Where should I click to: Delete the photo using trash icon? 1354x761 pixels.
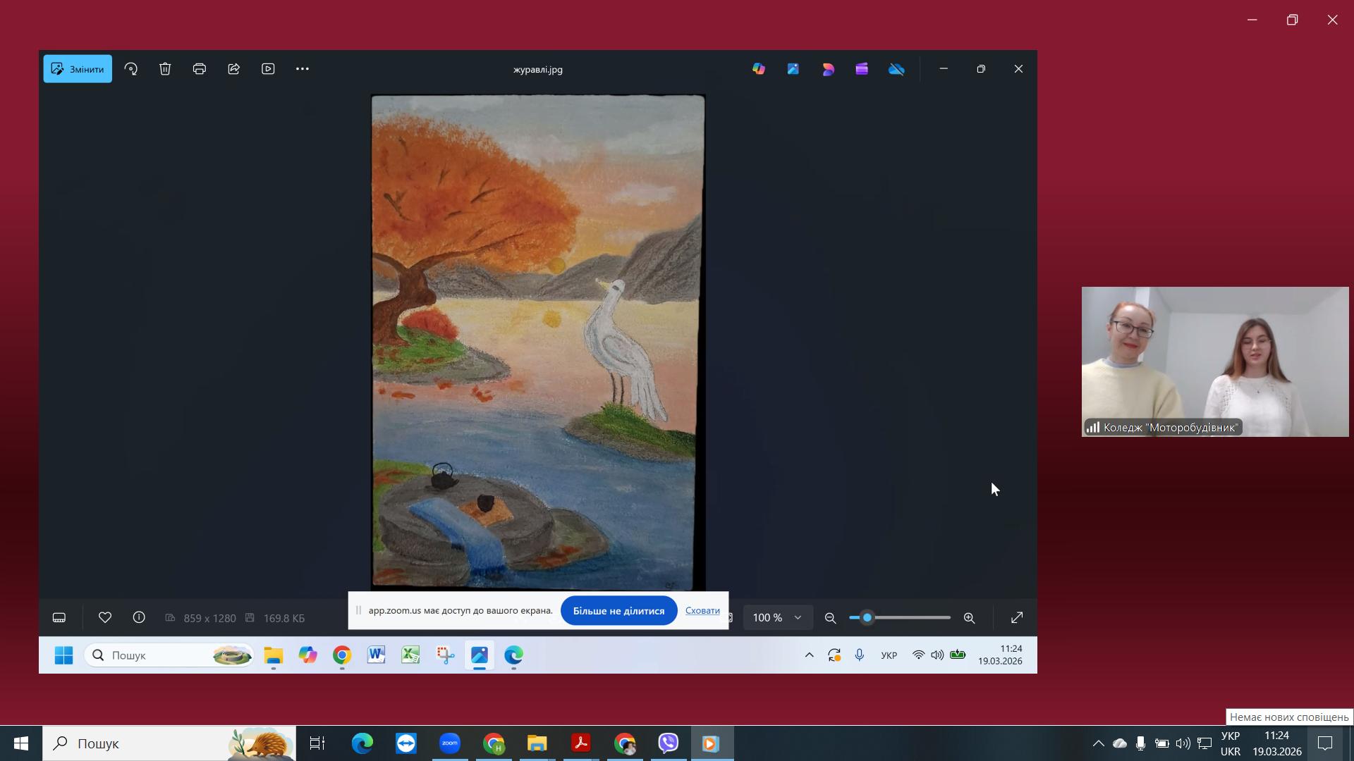[x=165, y=69]
